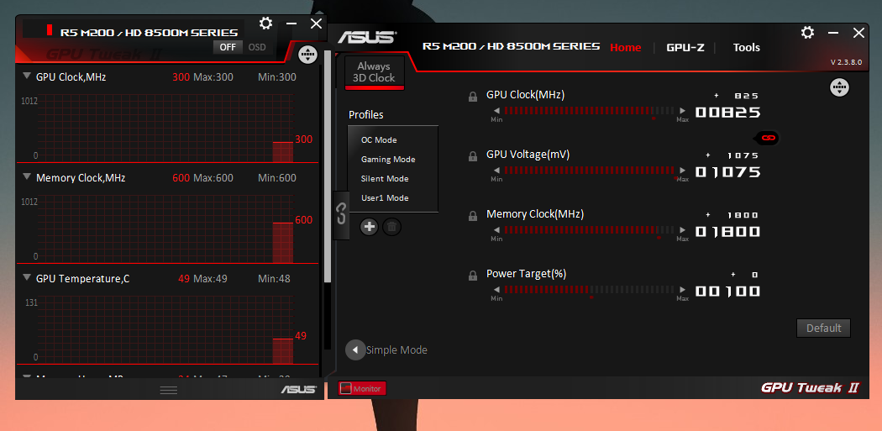
Task: Increase GPU Voltage with right arrow
Action: [x=682, y=171]
